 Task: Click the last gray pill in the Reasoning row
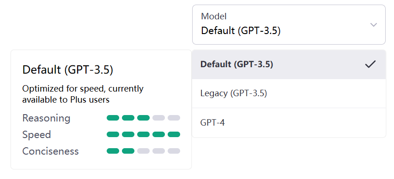174,118
